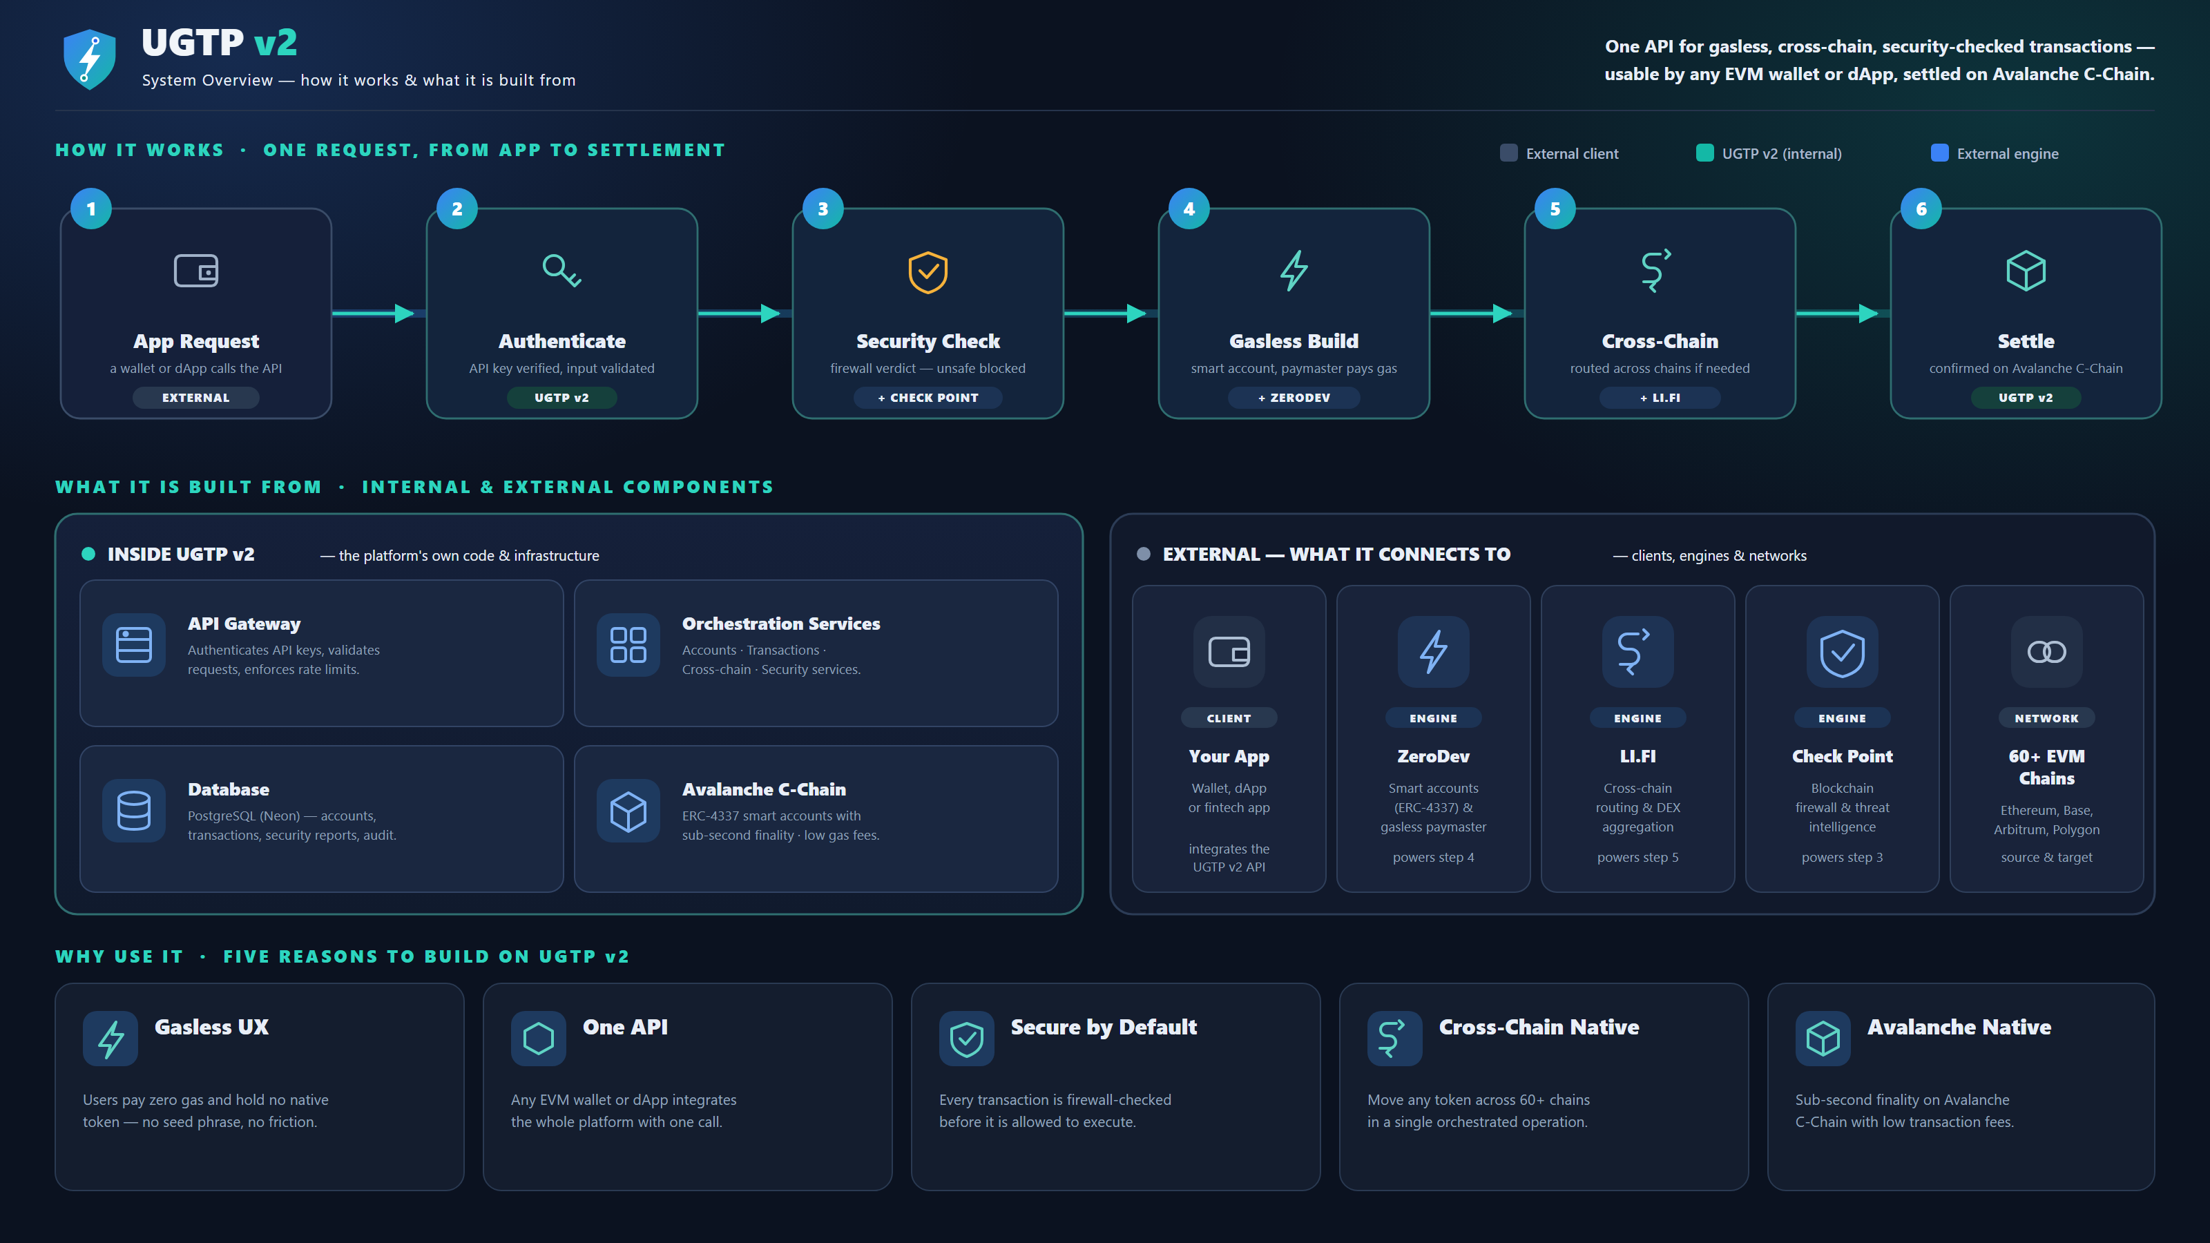Click EXTERNAL — WHAT IT CONNECTS TO heading
The height and width of the screenshot is (1243, 2210).
(x=1336, y=554)
